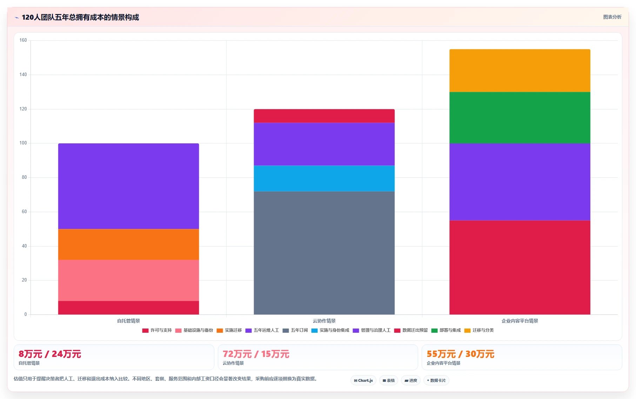Click the small icon beside the chart title

click(16, 18)
